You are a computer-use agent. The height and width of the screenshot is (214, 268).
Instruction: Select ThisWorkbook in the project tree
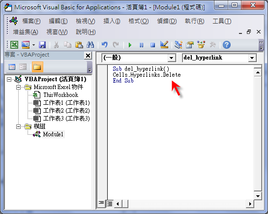coord(60,95)
